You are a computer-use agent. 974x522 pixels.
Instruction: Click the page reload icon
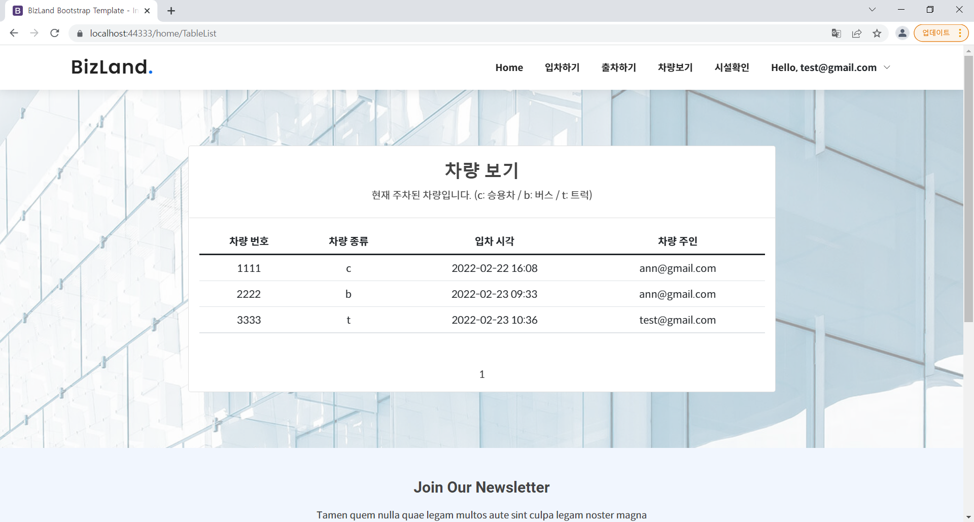54,33
